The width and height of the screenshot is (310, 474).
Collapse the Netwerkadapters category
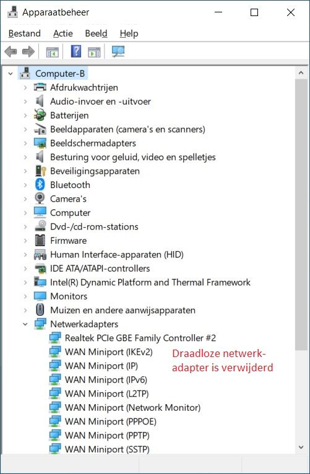click(x=25, y=324)
